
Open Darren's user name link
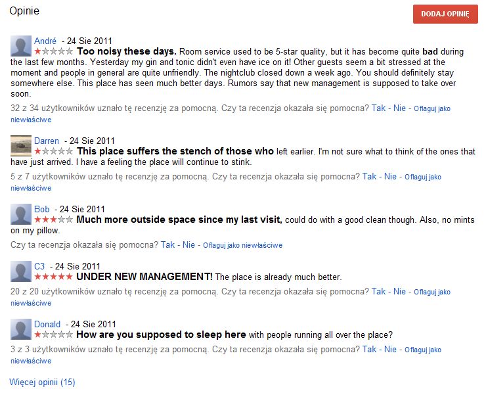pyautogui.click(x=47, y=141)
